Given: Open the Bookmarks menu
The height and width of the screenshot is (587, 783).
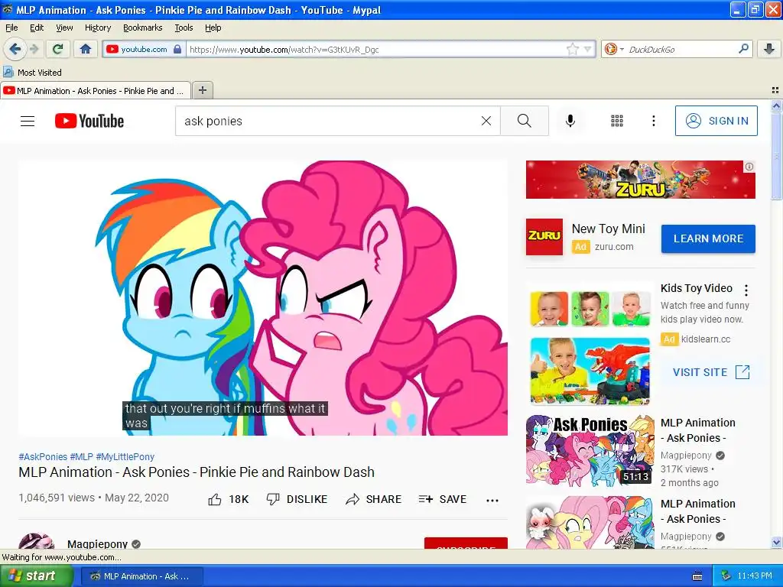Looking at the screenshot, I should 143,28.
